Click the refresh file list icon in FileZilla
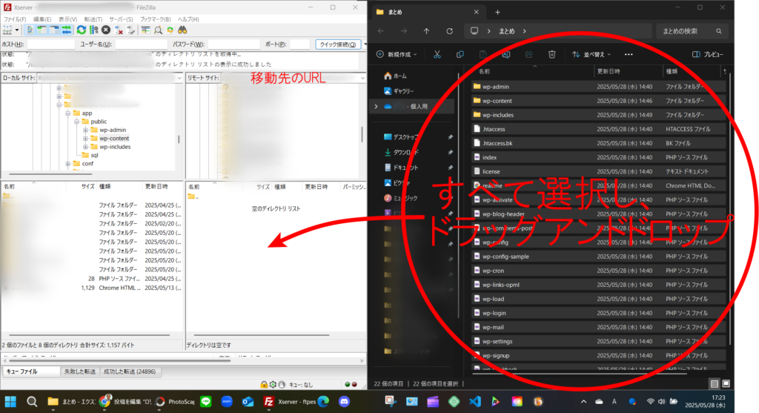Viewport: 759px width, 413px height. [x=82, y=30]
